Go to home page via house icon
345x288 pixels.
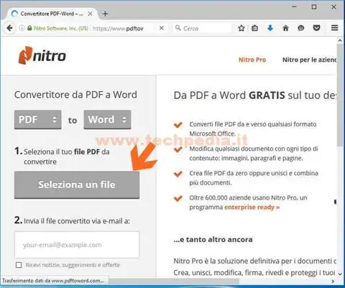pos(285,28)
